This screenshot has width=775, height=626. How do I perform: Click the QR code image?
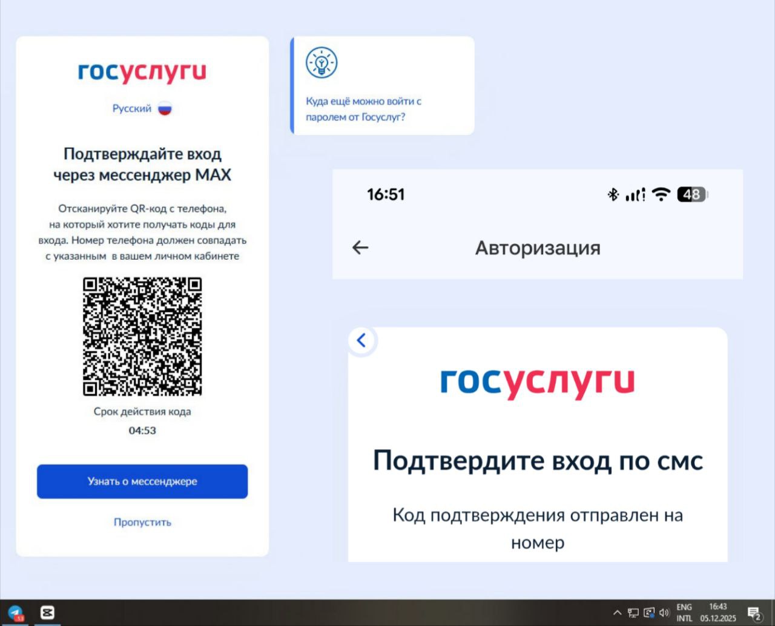pos(142,337)
